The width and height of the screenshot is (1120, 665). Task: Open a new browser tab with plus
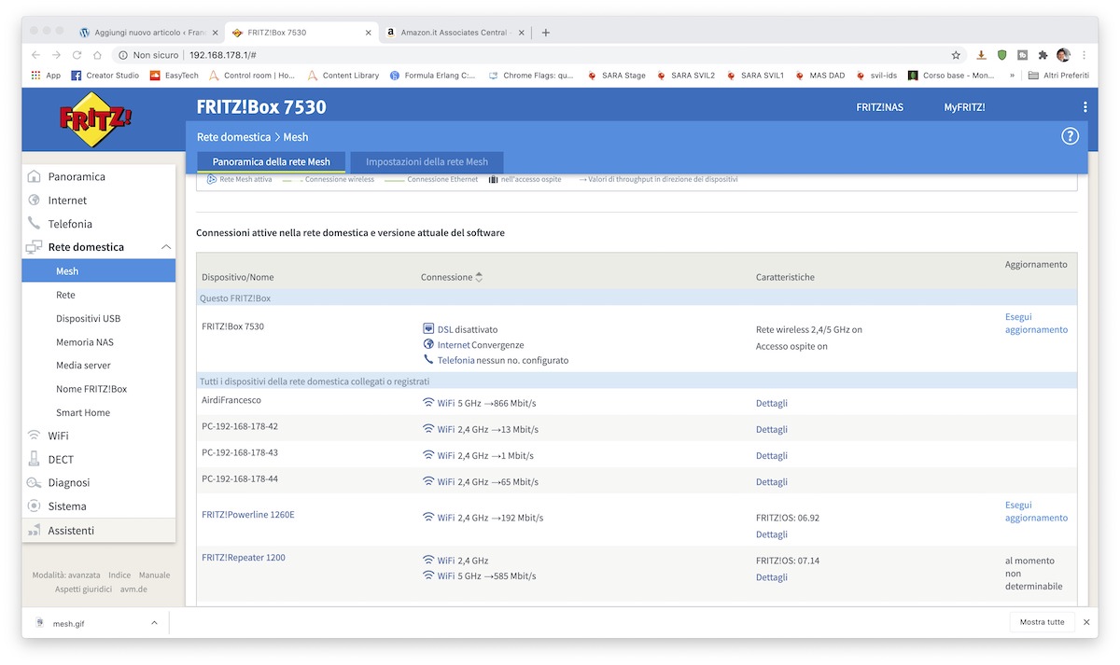click(x=546, y=33)
